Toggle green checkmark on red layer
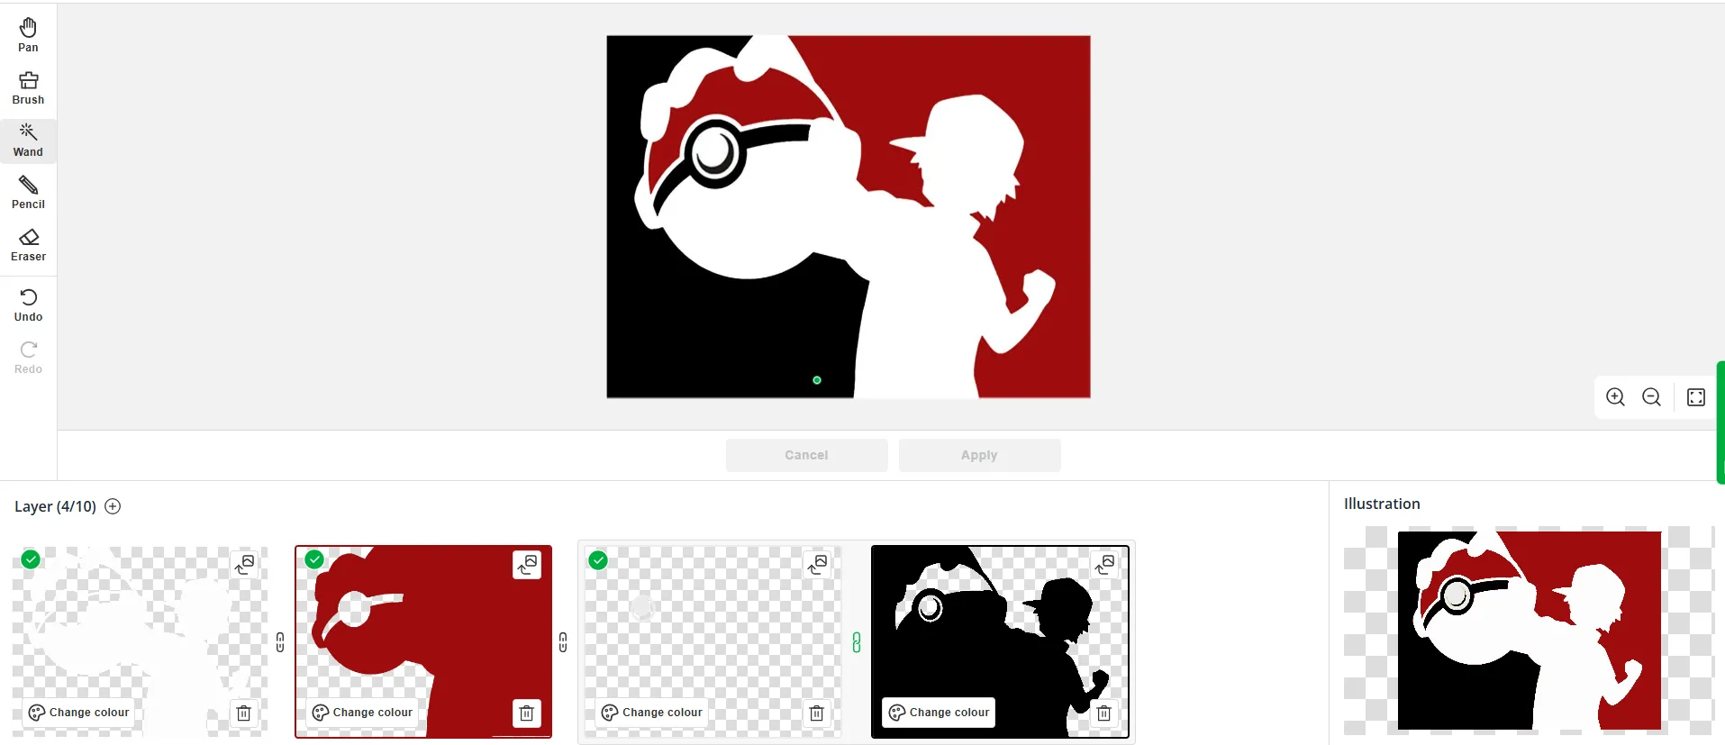Viewport: 1725px width, 745px height. coord(314,559)
